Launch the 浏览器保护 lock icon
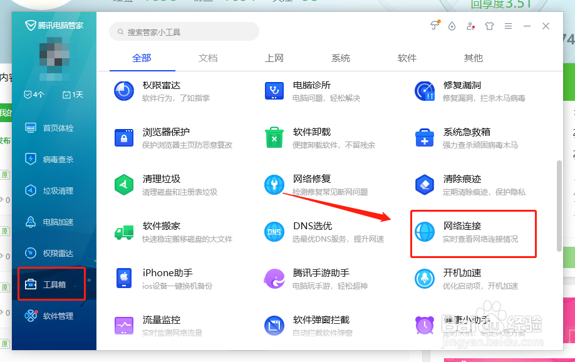 coord(124,138)
